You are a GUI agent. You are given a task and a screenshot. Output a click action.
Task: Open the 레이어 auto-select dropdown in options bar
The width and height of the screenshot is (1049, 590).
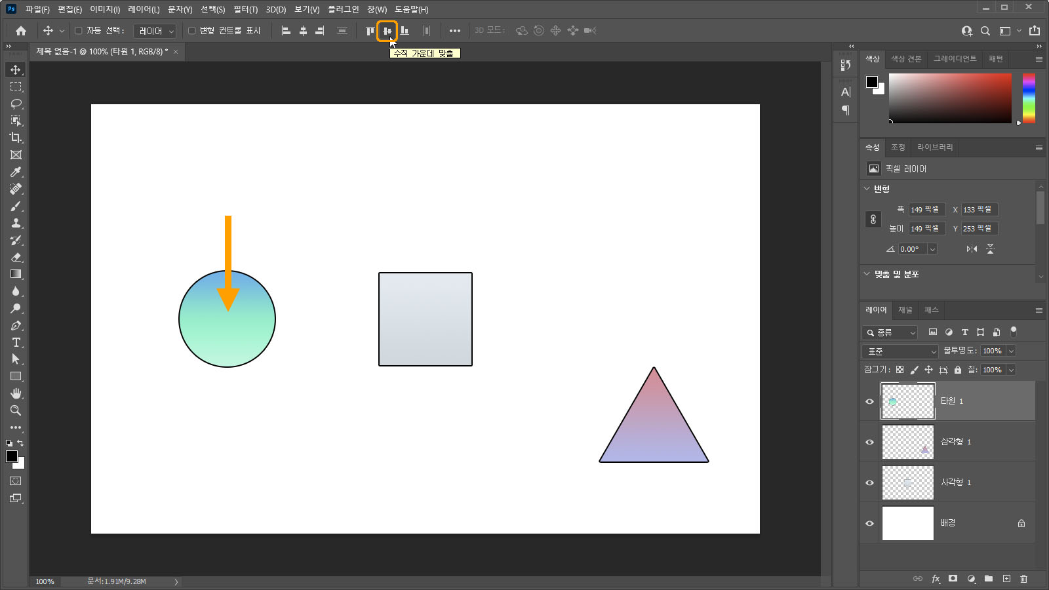(155, 31)
